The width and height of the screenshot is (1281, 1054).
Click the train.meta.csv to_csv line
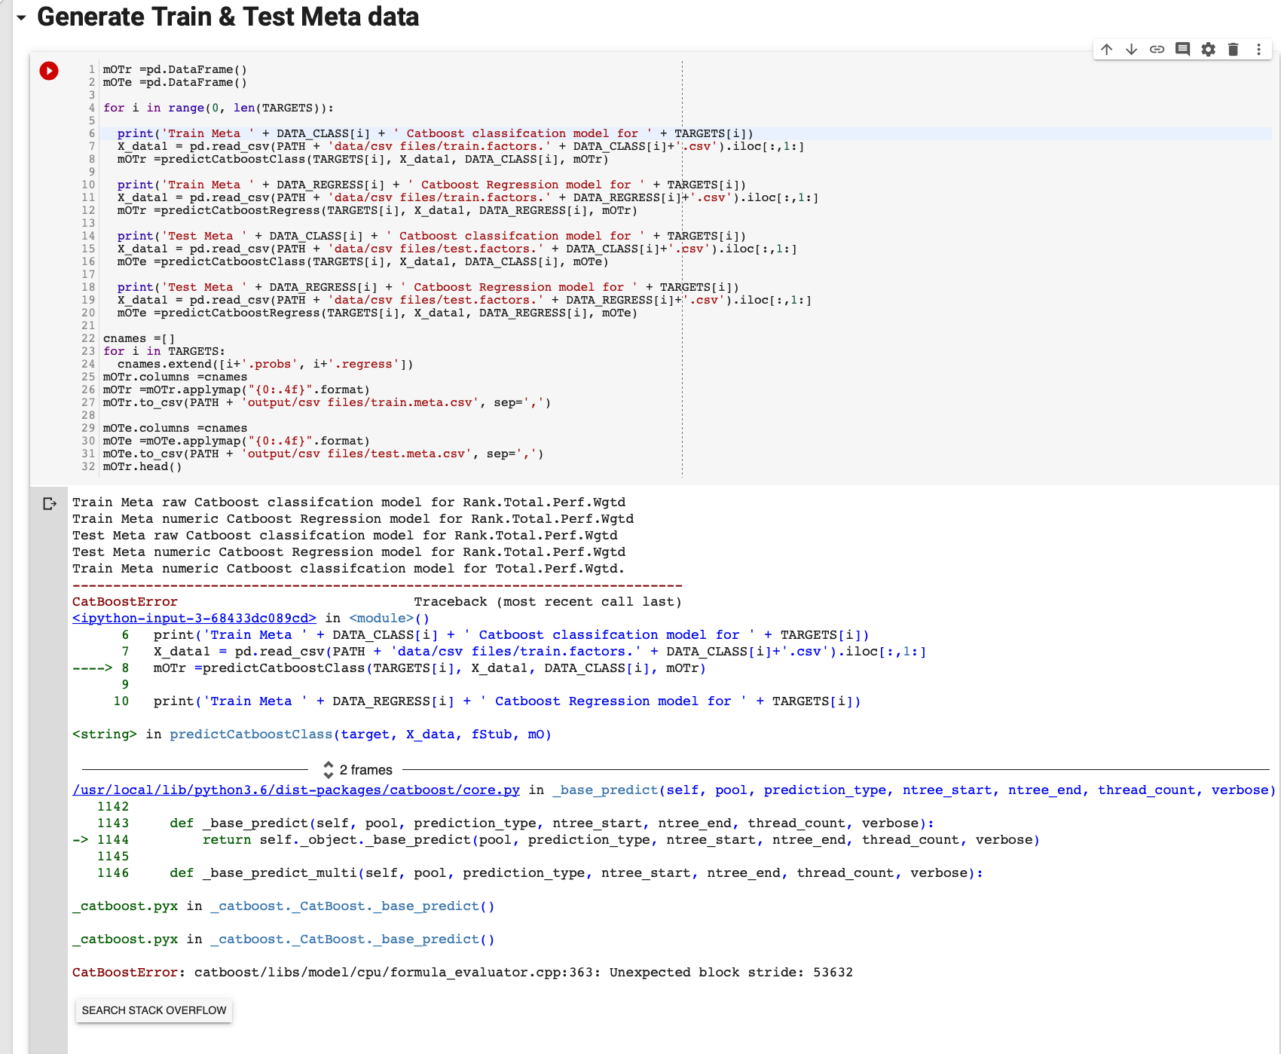pyautogui.click(x=327, y=403)
